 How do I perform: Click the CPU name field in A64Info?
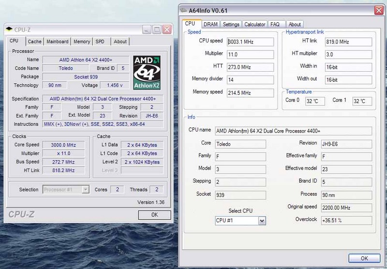click(293, 131)
